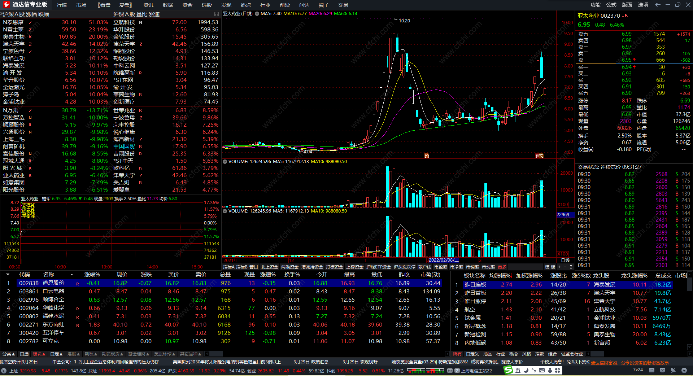Image resolution: width=693 pixels, height=376 pixels.
Task: Expand the 港股 tab menu
Action: [74, 354]
